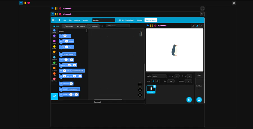
Task: Click the turn clockwise 15 degrees block
Action: (66, 41)
